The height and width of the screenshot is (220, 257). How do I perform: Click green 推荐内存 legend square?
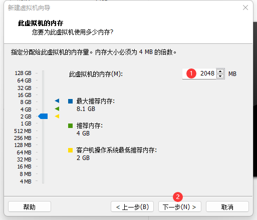70,125
